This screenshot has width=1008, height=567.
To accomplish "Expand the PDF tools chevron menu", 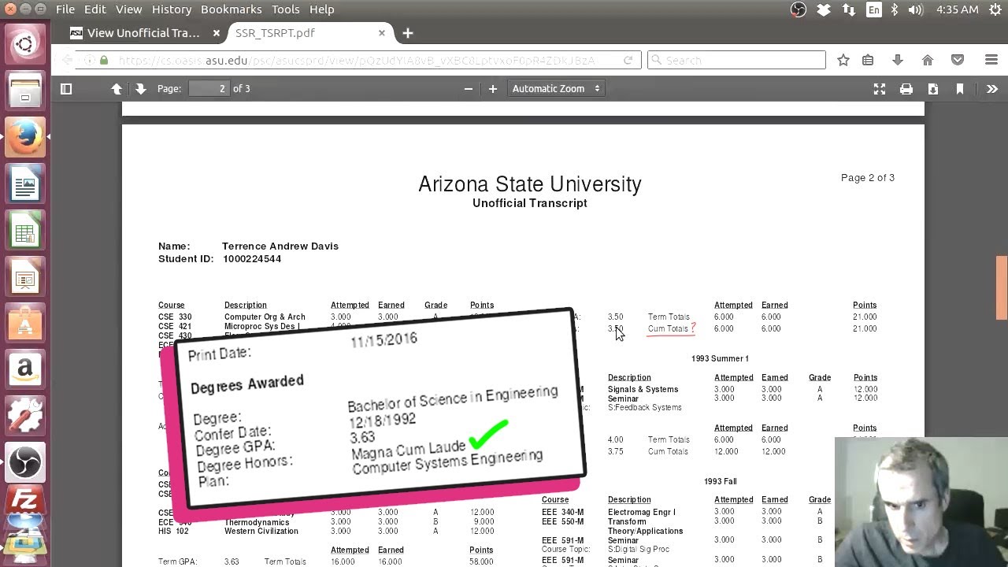I will tap(992, 89).
